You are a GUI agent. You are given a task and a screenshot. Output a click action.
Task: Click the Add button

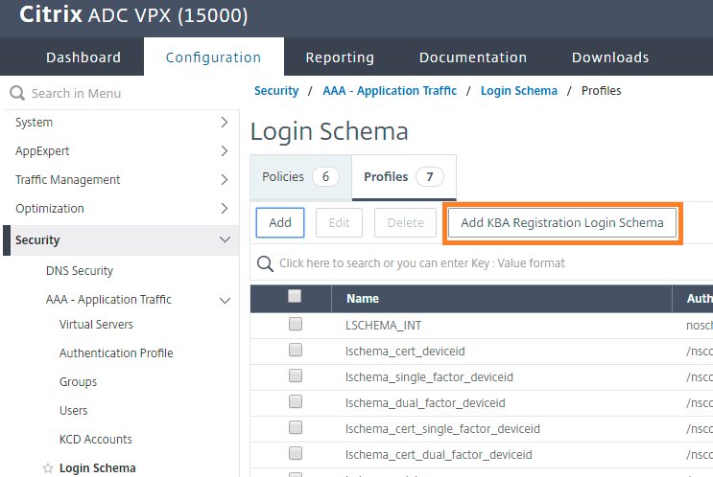(x=280, y=222)
